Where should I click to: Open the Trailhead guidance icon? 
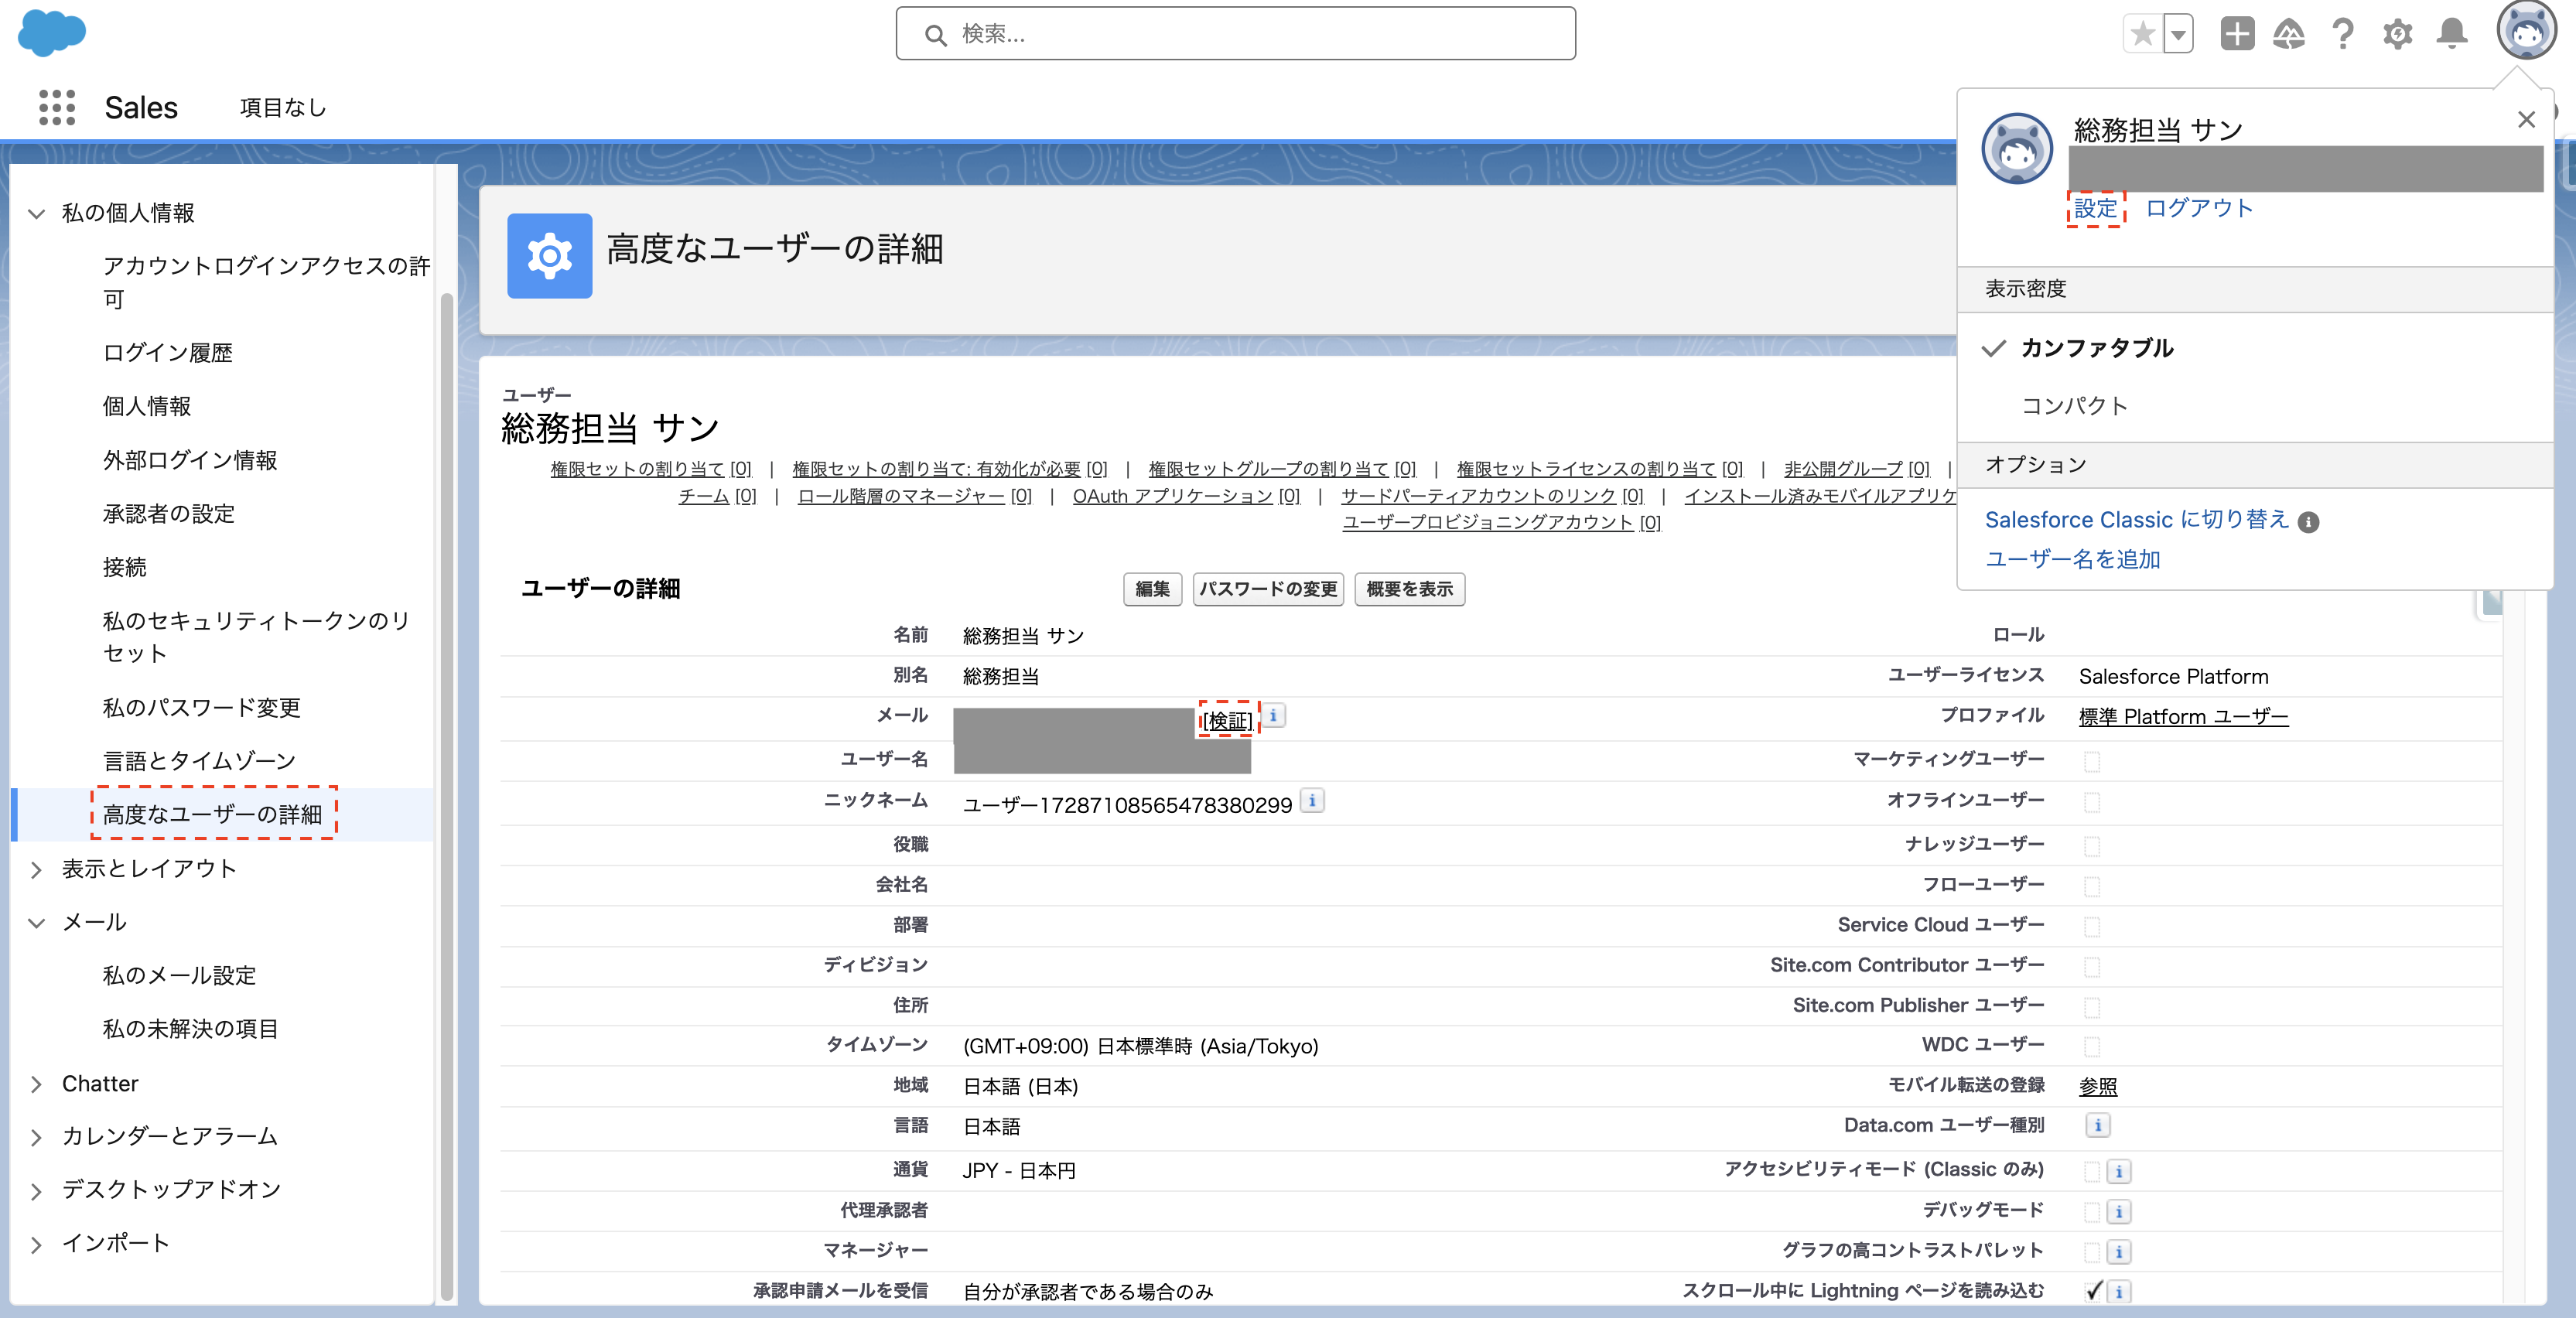point(2289,34)
